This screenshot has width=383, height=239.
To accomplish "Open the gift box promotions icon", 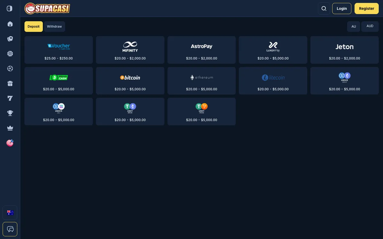I will point(10,83).
